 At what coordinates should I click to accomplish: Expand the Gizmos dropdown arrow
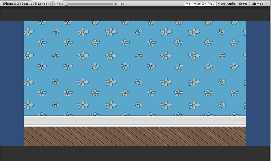pos(267,4)
